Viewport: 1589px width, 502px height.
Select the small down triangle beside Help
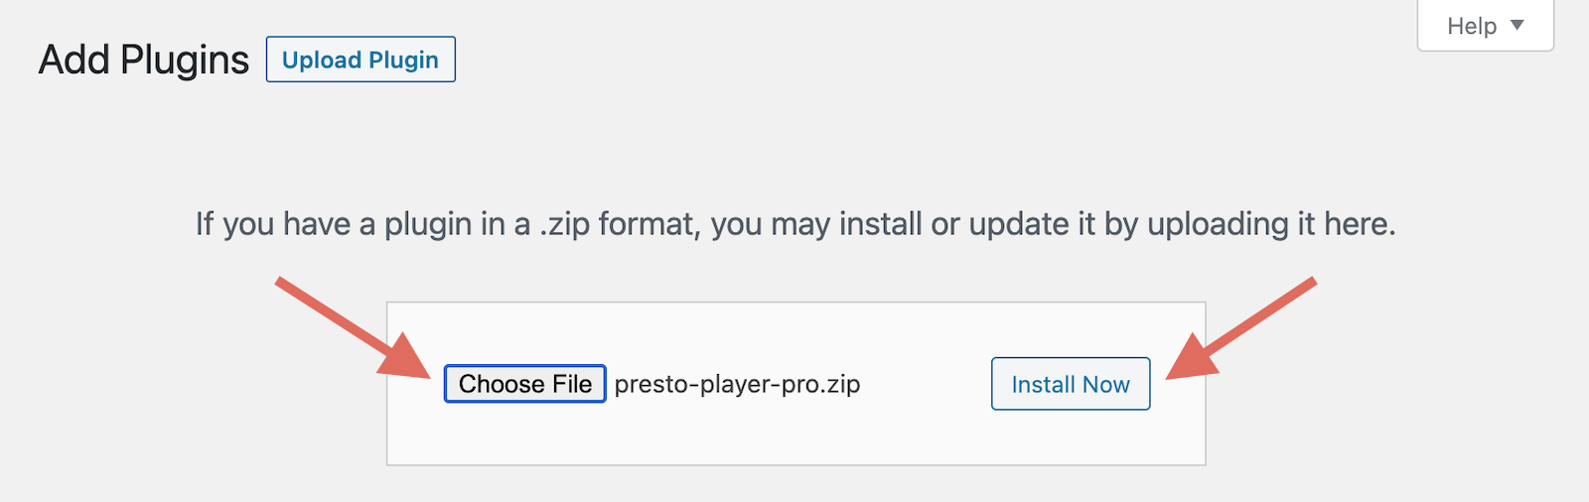[1517, 25]
